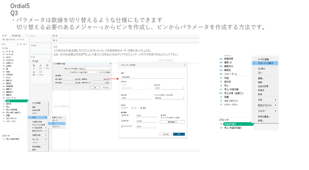Click the Text (テキスト) mark icon

point(47,66)
